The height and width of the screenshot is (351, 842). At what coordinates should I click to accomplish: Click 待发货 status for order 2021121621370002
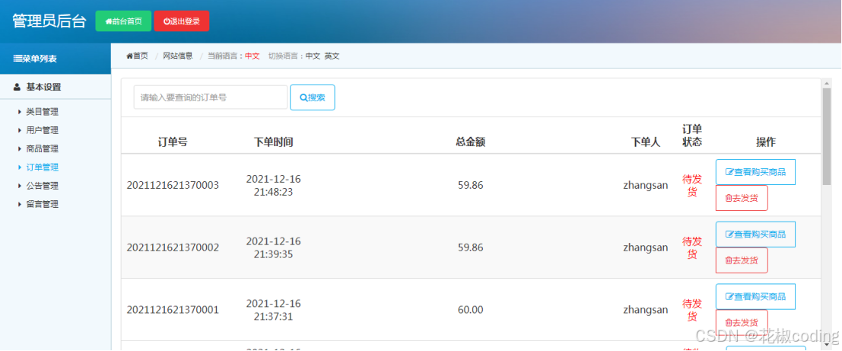coord(692,247)
